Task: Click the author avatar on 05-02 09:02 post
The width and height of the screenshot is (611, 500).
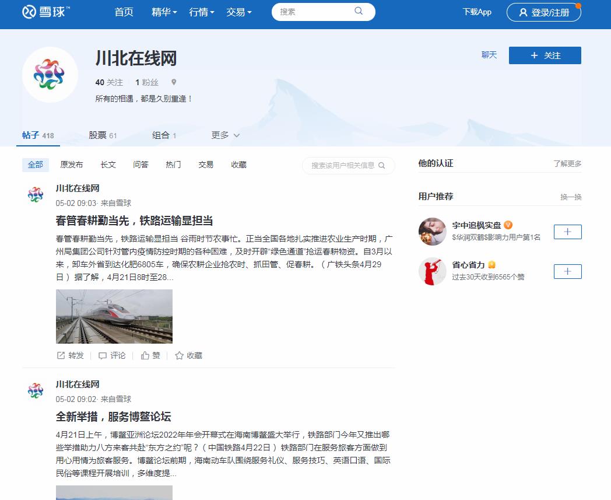Action: coord(36,390)
